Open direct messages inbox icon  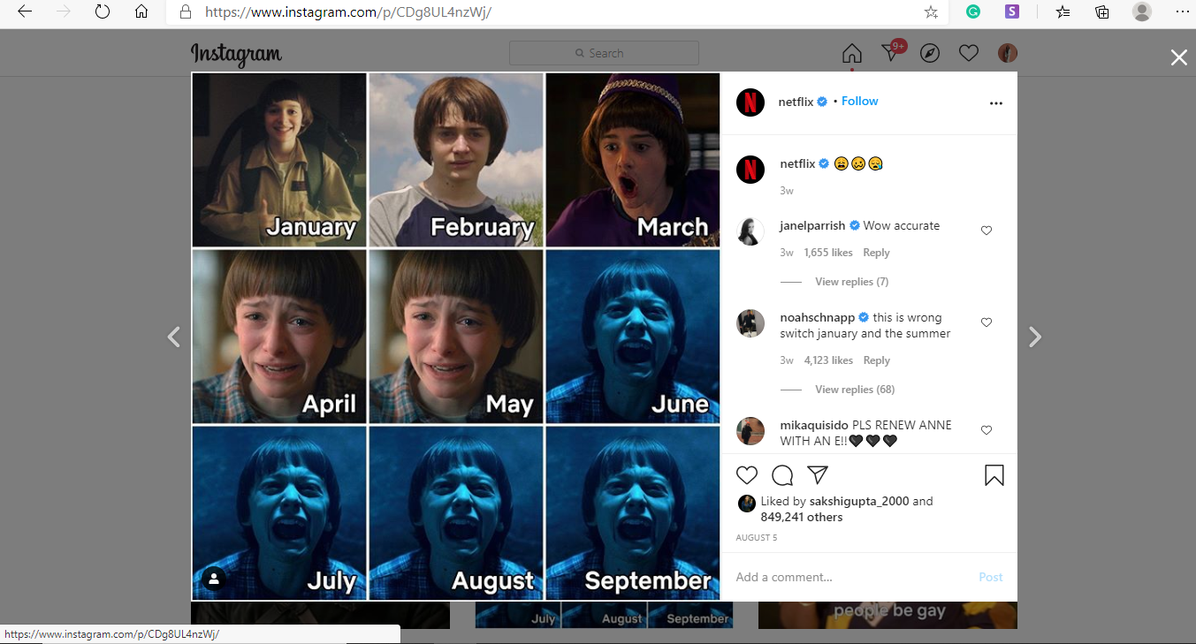[890, 53]
